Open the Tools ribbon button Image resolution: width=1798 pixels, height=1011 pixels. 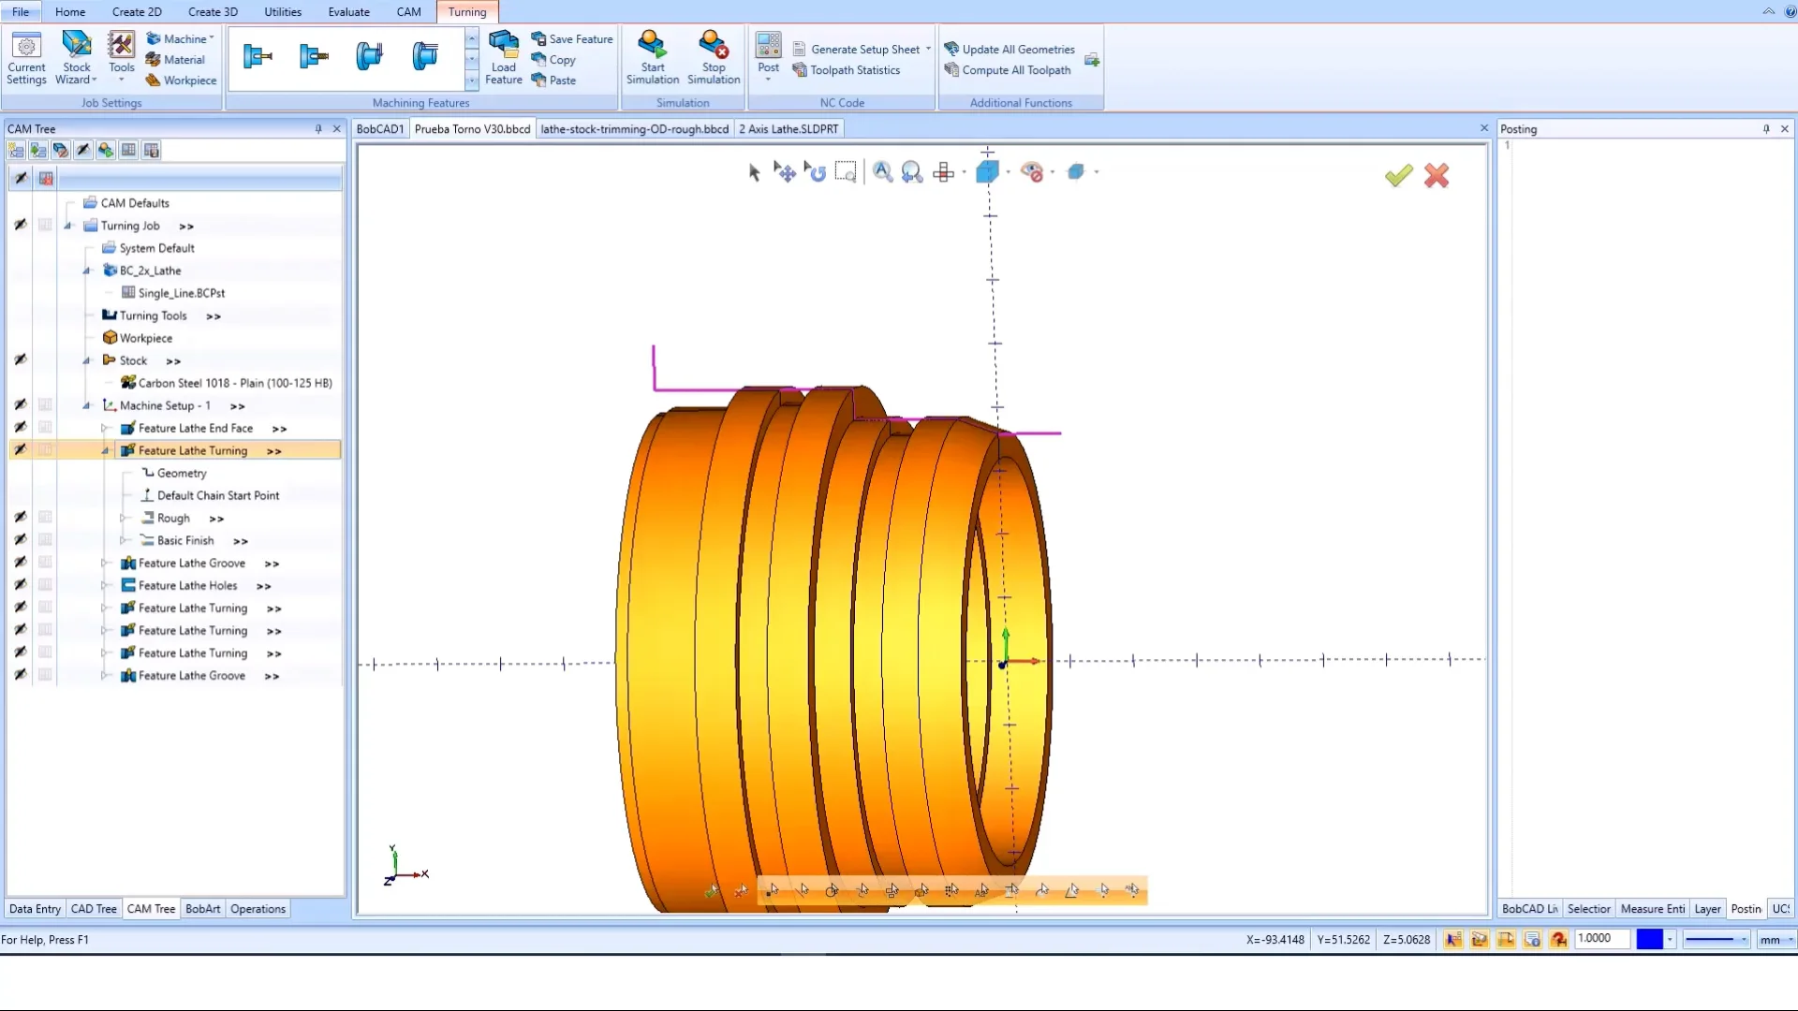pyautogui.click(x=122, y=58)
